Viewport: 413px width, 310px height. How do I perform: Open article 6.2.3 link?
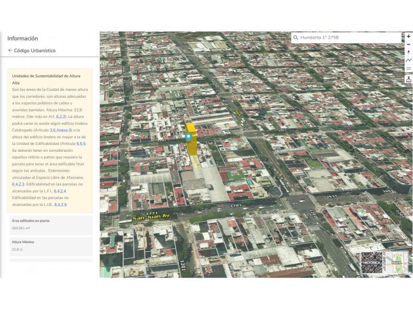60,117
